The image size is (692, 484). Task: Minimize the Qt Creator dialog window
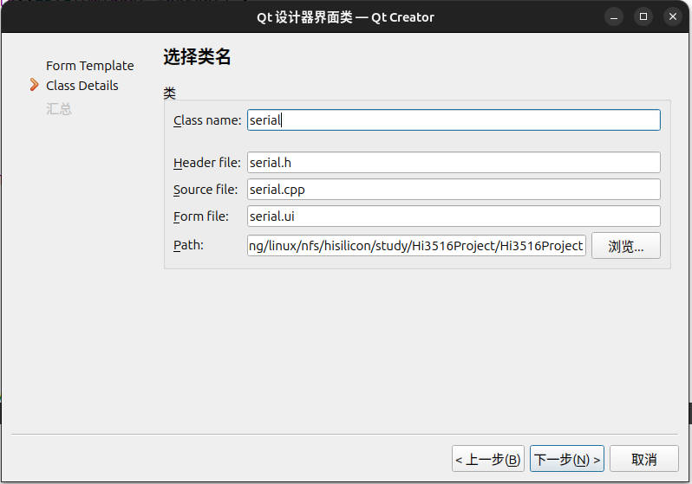pyautogui.click(x=614, y=16)
